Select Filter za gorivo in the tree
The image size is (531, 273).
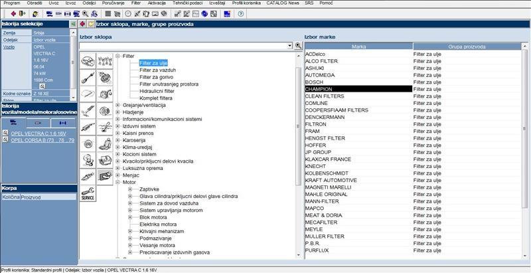pos(156,77)
